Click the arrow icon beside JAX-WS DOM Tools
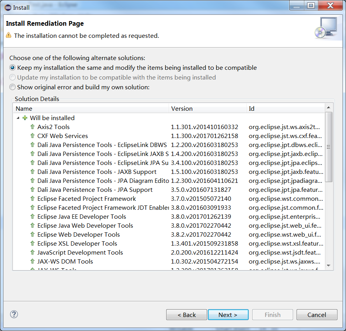This screenshot has height=331, width=346. 32,261
